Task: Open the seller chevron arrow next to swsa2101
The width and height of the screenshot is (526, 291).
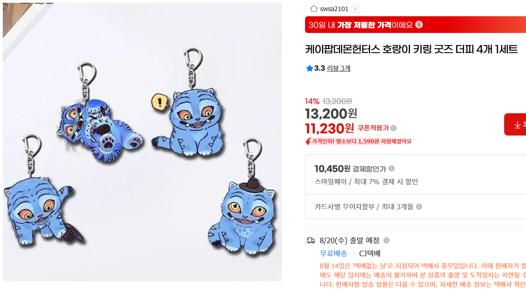Action: [355, 9]
